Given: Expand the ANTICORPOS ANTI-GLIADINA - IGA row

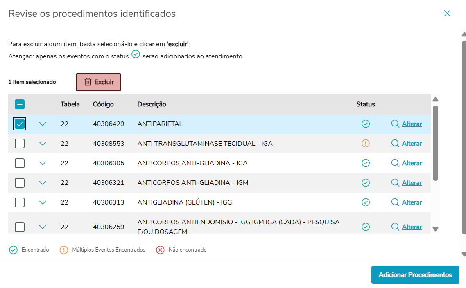Looking at the screenshot, I should coord(43,163).
